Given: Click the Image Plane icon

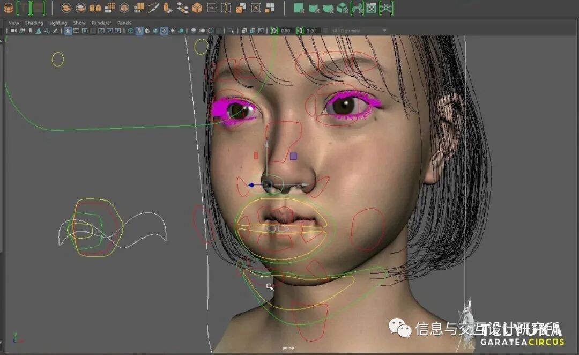Looking at the screenshot, I should click(x=38, y=31).
